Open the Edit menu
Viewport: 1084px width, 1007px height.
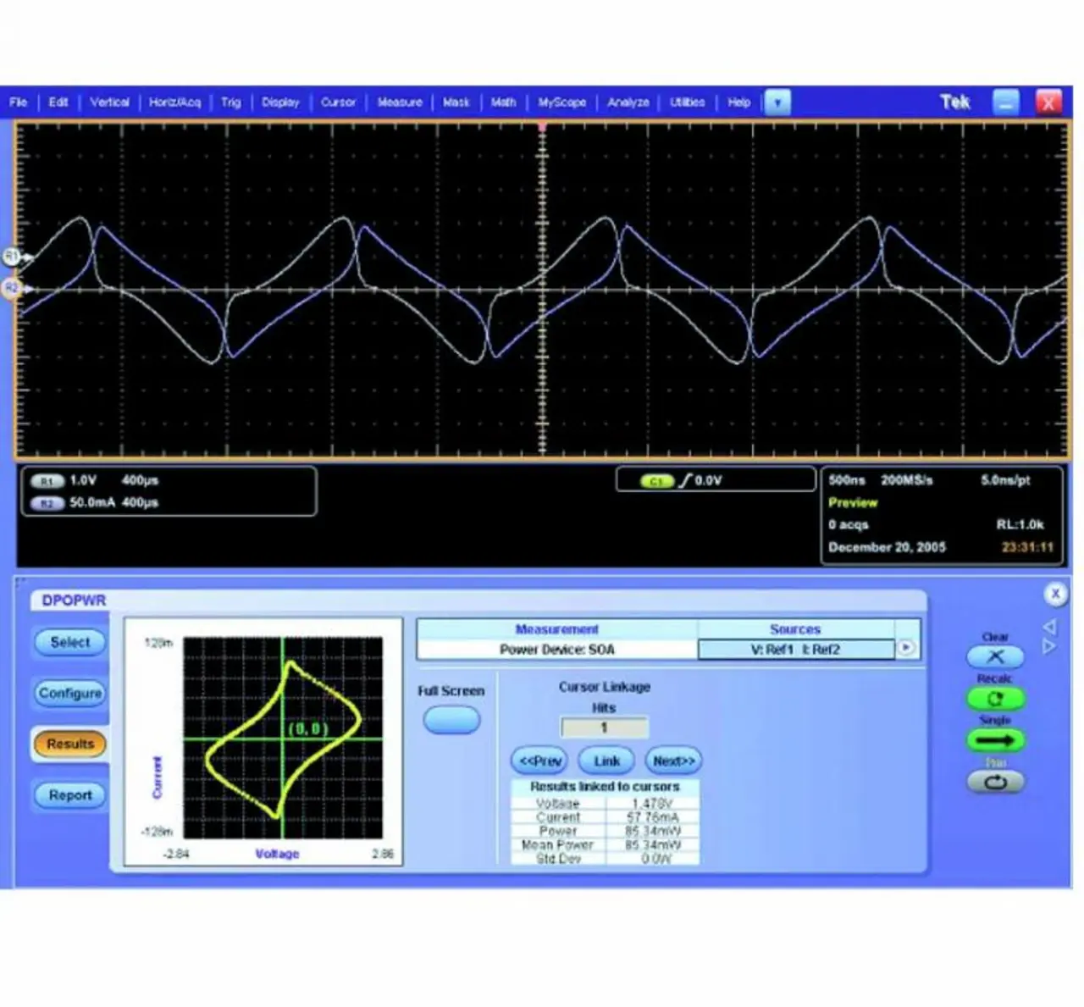pyautogui.click(x=58, y=102)
